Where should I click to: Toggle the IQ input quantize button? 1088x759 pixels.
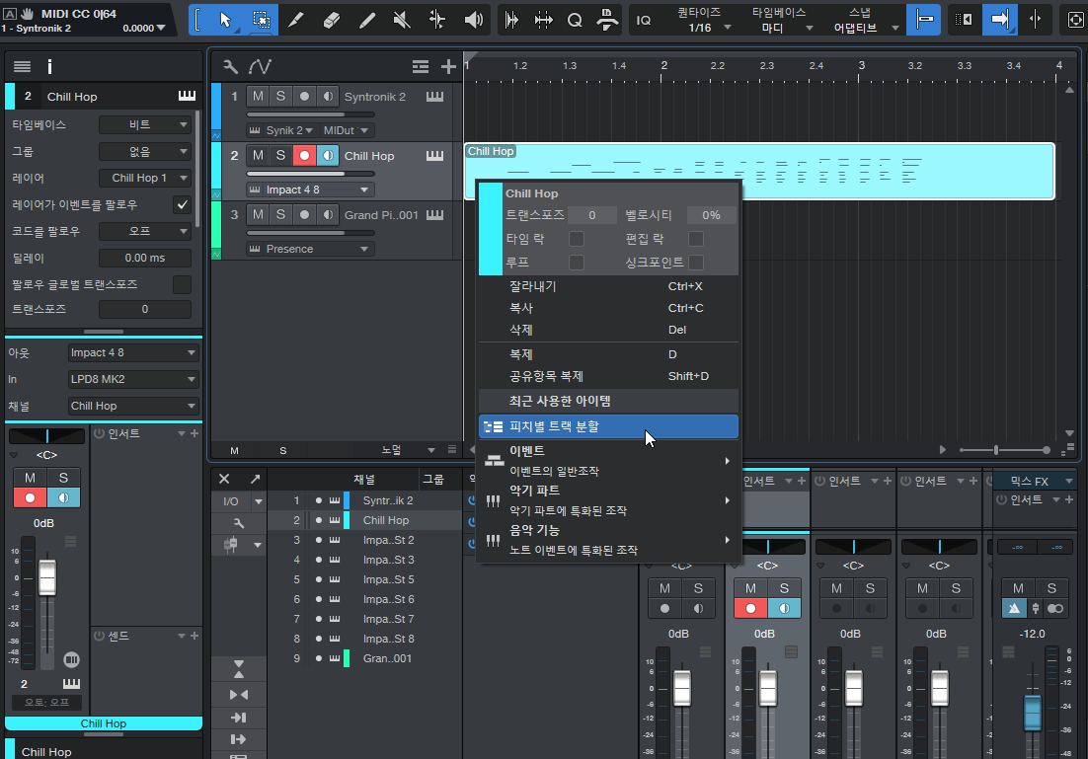coord(644,20)
